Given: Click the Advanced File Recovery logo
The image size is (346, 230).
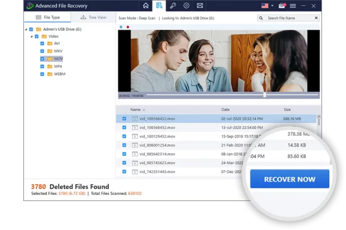Looking at the screenshot, I should pos(30,5).
